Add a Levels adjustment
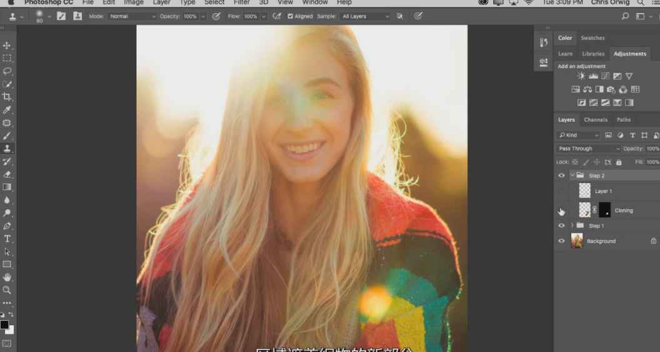 click(x=594, y=76)
